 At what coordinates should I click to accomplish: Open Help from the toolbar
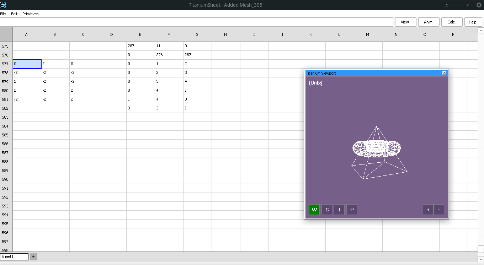point(473,22)
